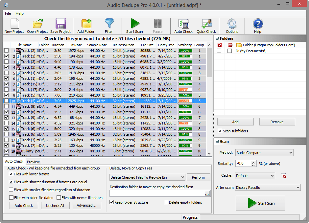Viewport: 309px width, 223px height.
Task: Click the MPC file icon in row 4
Action: [18, 68]
